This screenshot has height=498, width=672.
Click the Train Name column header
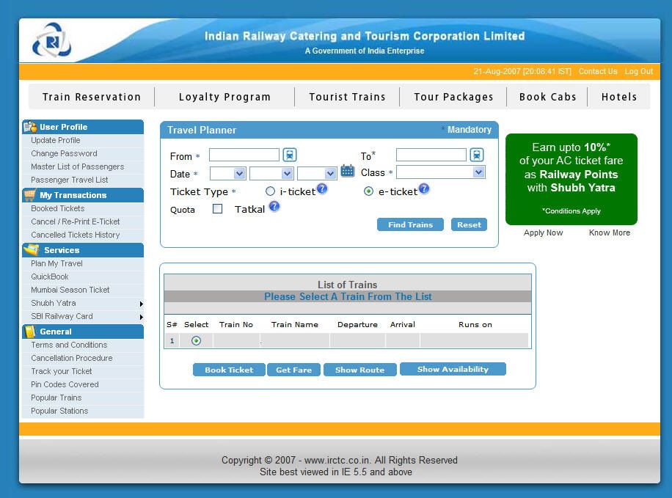tap(295, 324)
